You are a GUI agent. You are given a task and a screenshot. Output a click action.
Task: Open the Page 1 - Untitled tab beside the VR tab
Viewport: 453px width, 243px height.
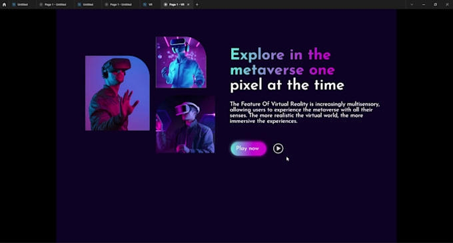tap(119, 5)
